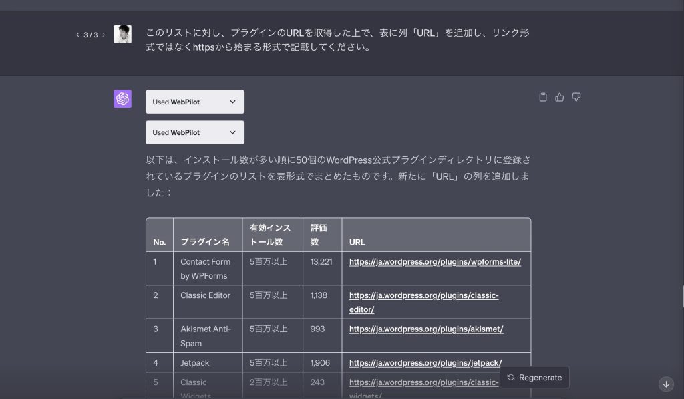Expand the second Used WebPilot dropdown
This screenshot has width=684, height=399.
195,132
